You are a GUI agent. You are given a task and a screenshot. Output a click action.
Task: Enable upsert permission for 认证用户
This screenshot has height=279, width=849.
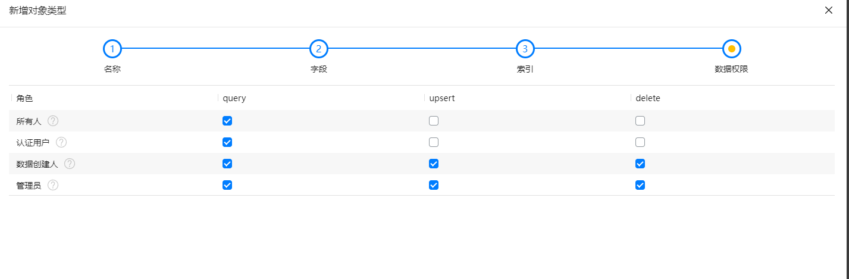434,142
